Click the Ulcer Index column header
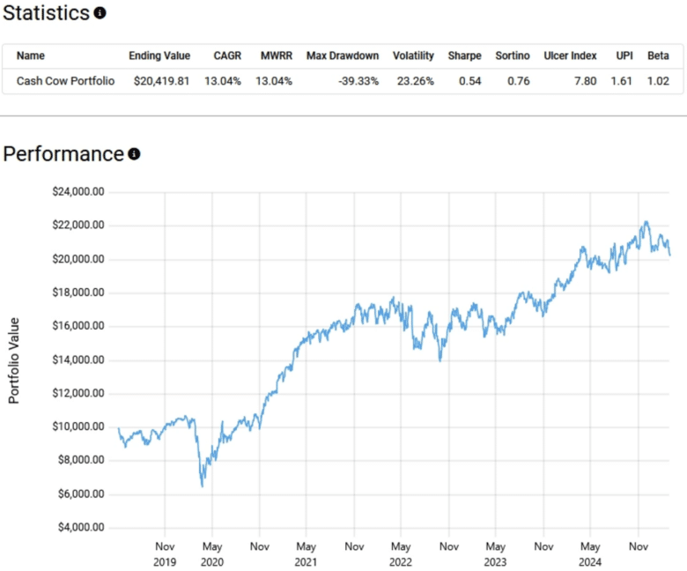687x571 pixels. [570, 56]
